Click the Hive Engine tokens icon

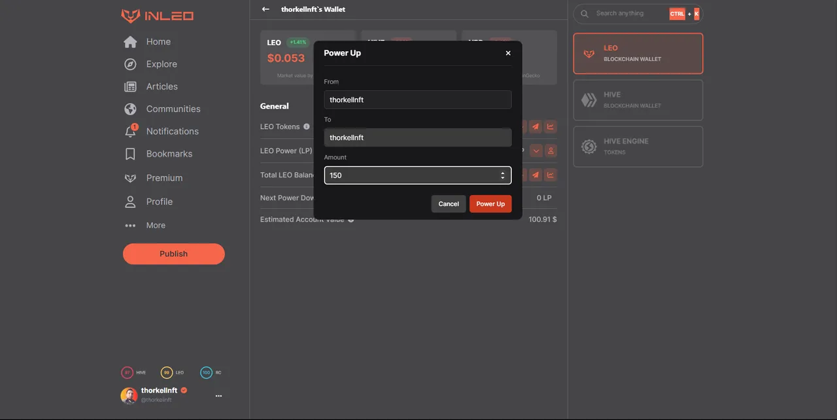pos(589,147)
